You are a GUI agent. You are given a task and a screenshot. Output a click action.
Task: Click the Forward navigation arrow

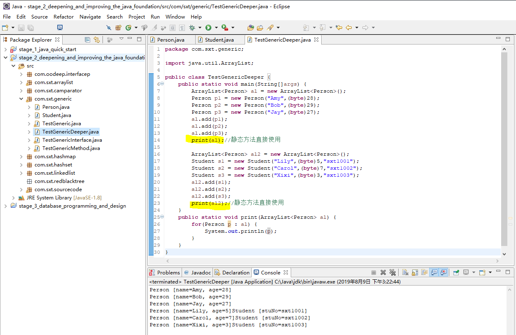[x=365, y=28]
